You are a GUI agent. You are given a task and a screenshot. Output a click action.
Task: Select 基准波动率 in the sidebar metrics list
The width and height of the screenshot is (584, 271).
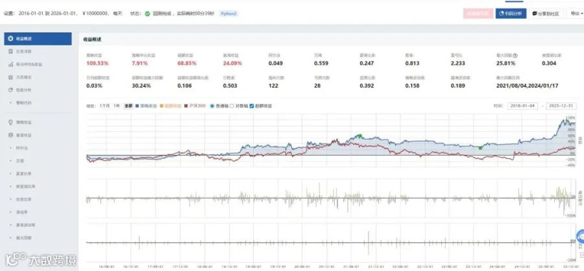click(x=26, y=225)
